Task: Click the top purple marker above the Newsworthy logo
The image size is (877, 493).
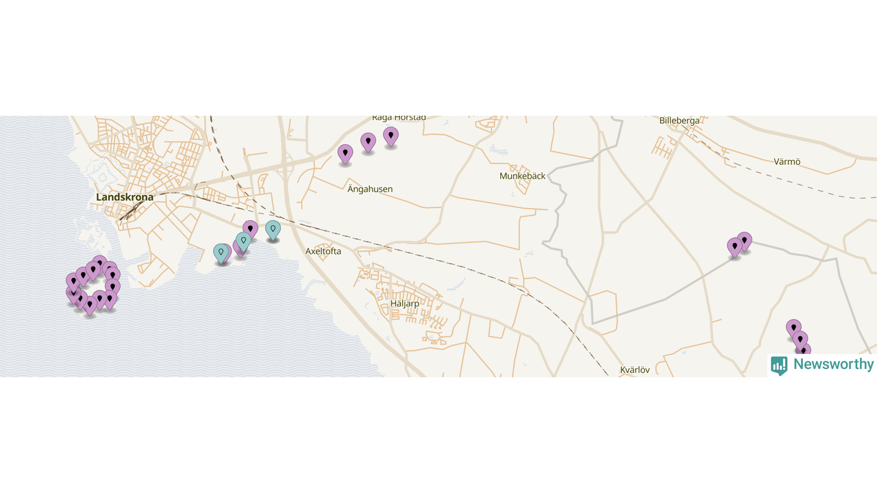Action: point(793,329)
